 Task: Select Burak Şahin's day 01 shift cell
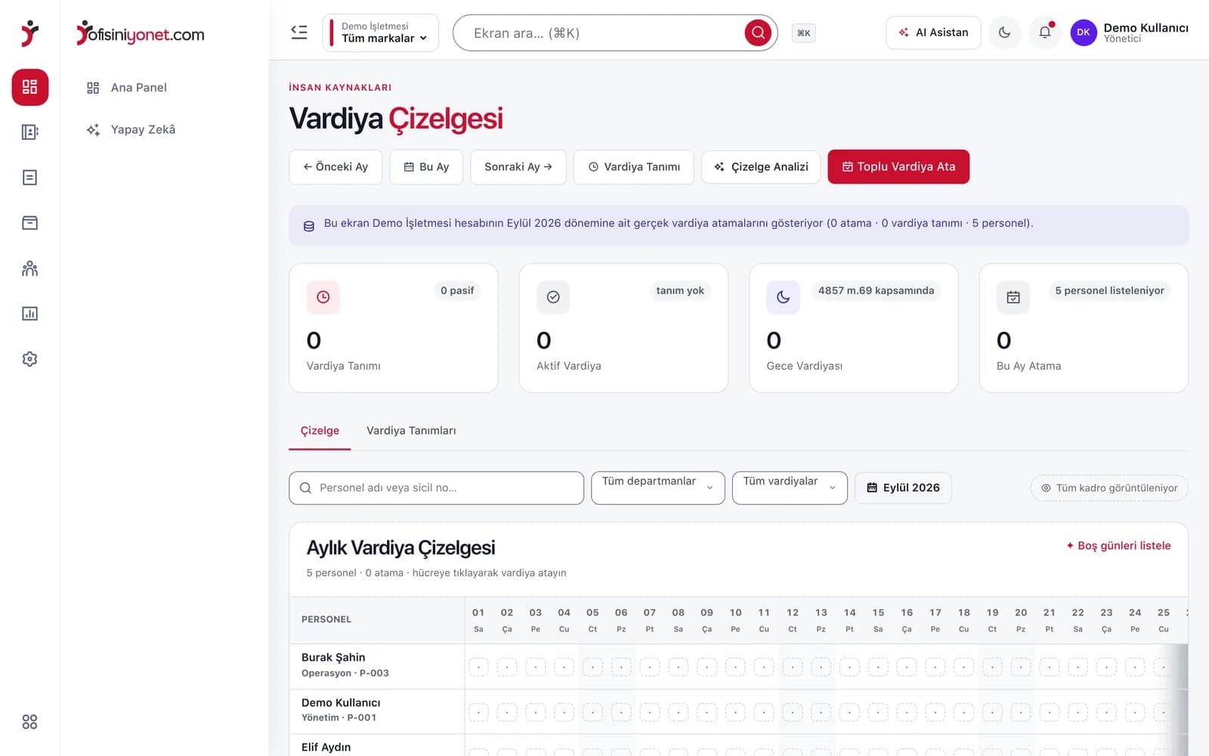[x=478, y=667]
